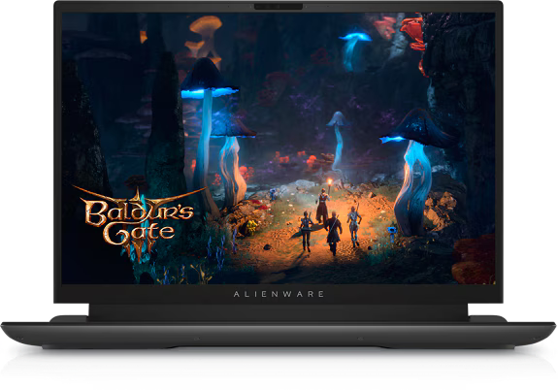Click the webcam module above the display
The width and height of the screenshot is (558, 390).
[x=279, y=7]
